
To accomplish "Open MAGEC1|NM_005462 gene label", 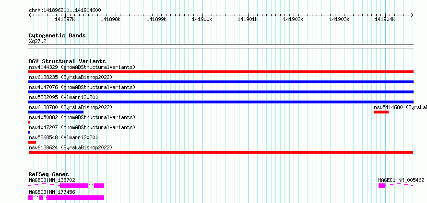I will click(x=401, y=180).
